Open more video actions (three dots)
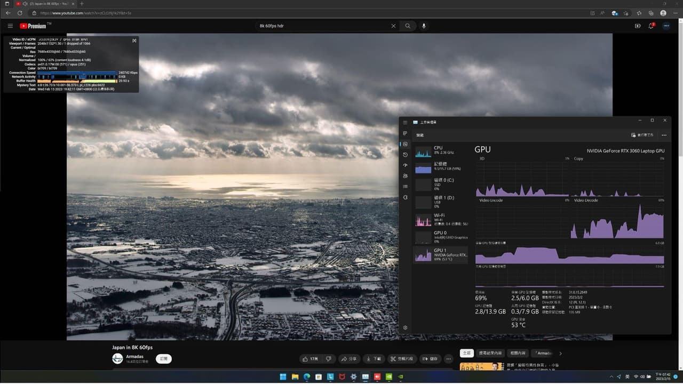The height and width of the screenshot is (384, 683). click(449, 359)
